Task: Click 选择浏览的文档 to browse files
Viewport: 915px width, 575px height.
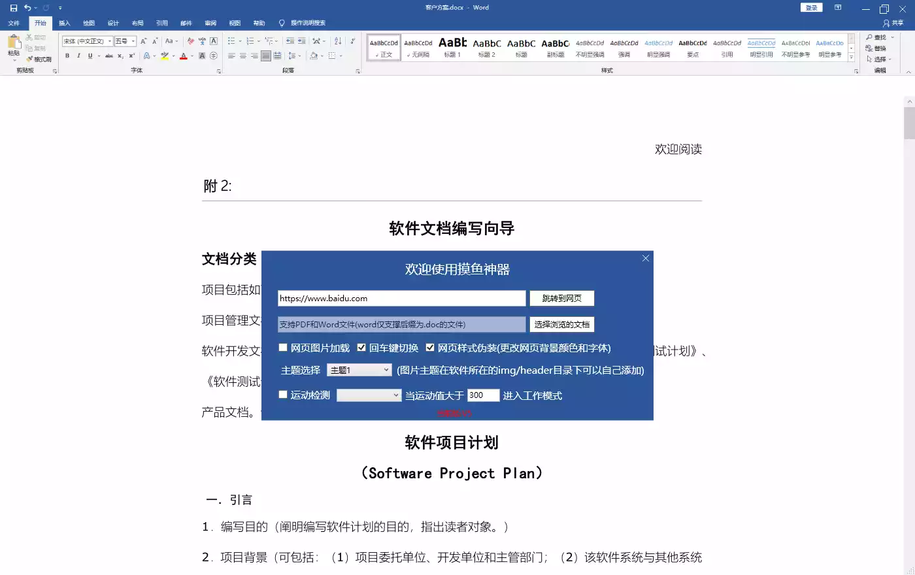Action: point(561,324)
